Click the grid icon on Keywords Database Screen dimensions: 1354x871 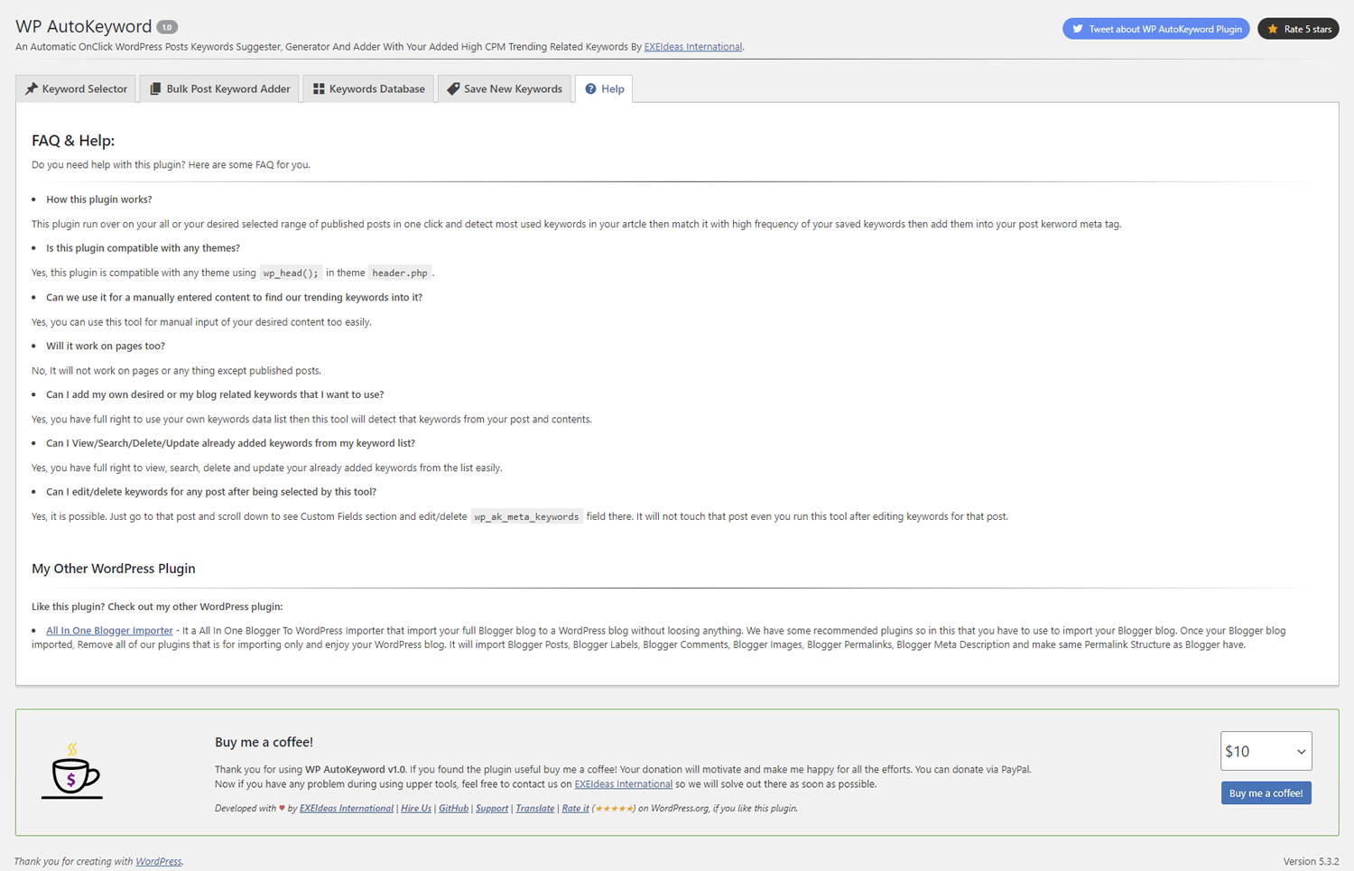[x=319, y=88]
